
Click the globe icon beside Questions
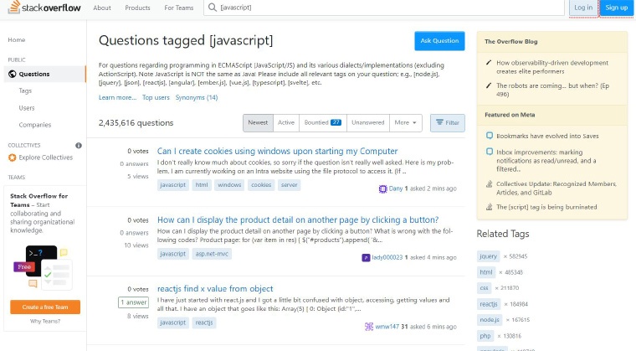coord(13,74)
